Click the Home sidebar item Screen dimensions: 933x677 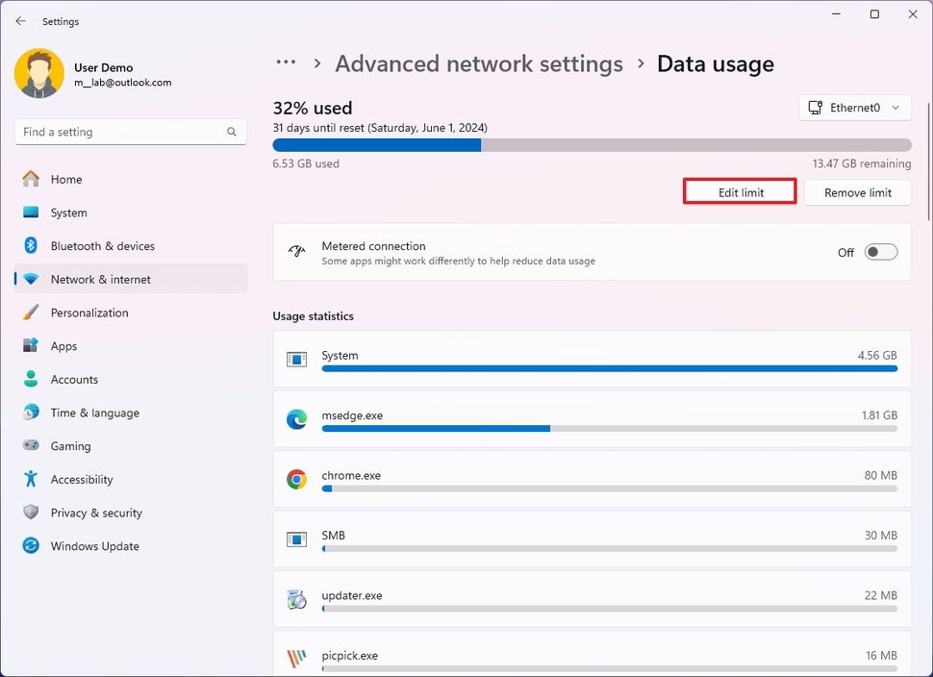tap(67, 179)
